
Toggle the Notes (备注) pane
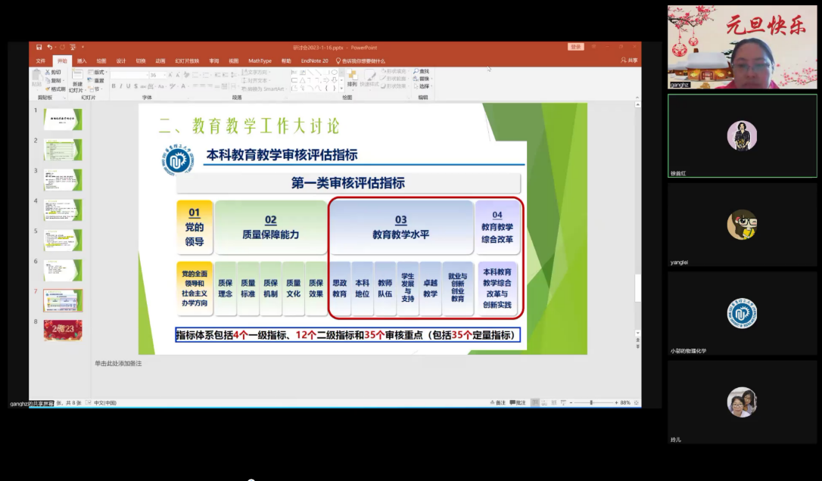497,402
